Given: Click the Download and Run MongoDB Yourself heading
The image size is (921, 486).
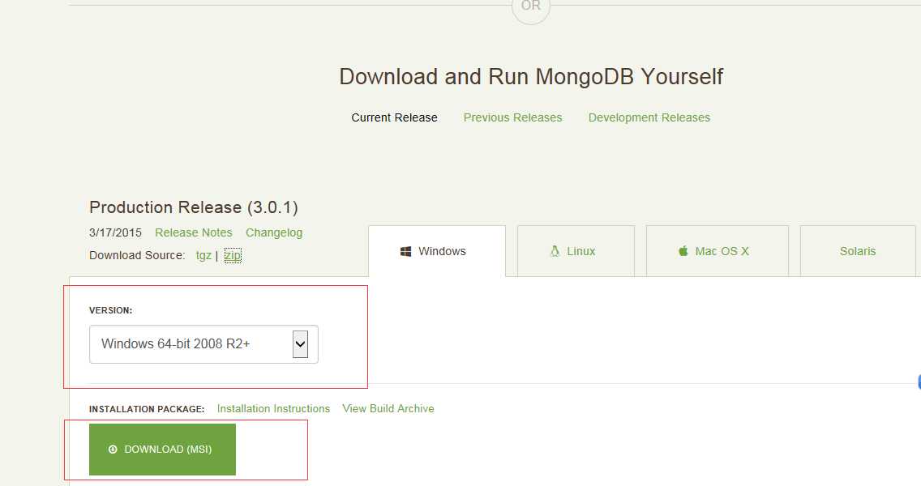Looking at the screenshot, I should [x=531, y=76].
